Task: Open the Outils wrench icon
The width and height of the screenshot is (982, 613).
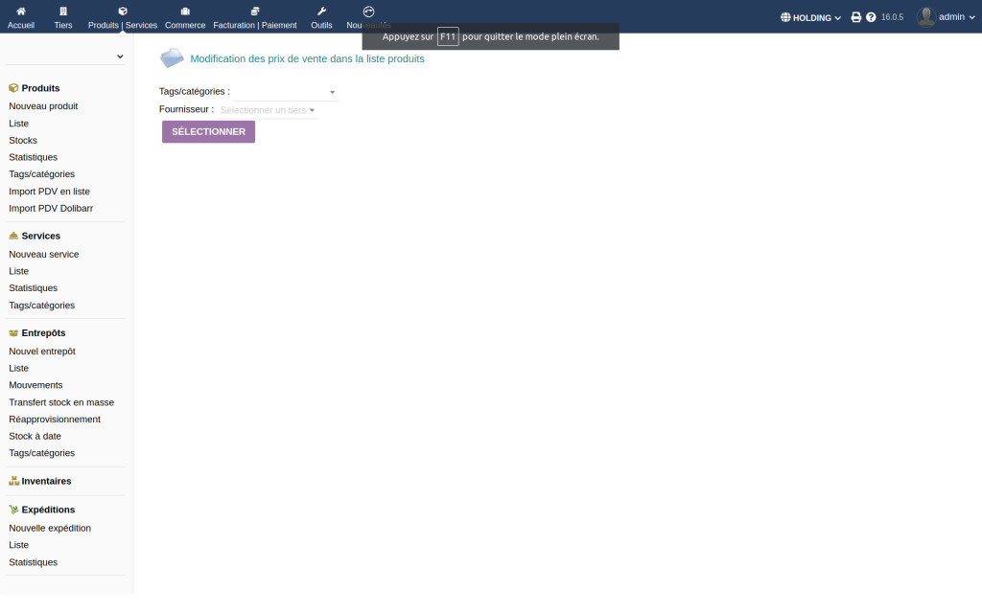Action: pyautogui.click(x=322, y=11)
